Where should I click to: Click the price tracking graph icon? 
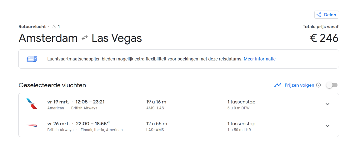point(278,85)
